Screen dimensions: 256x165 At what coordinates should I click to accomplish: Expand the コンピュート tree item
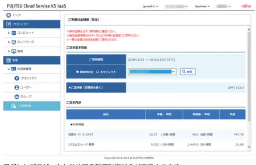click(x=9, y=33)
